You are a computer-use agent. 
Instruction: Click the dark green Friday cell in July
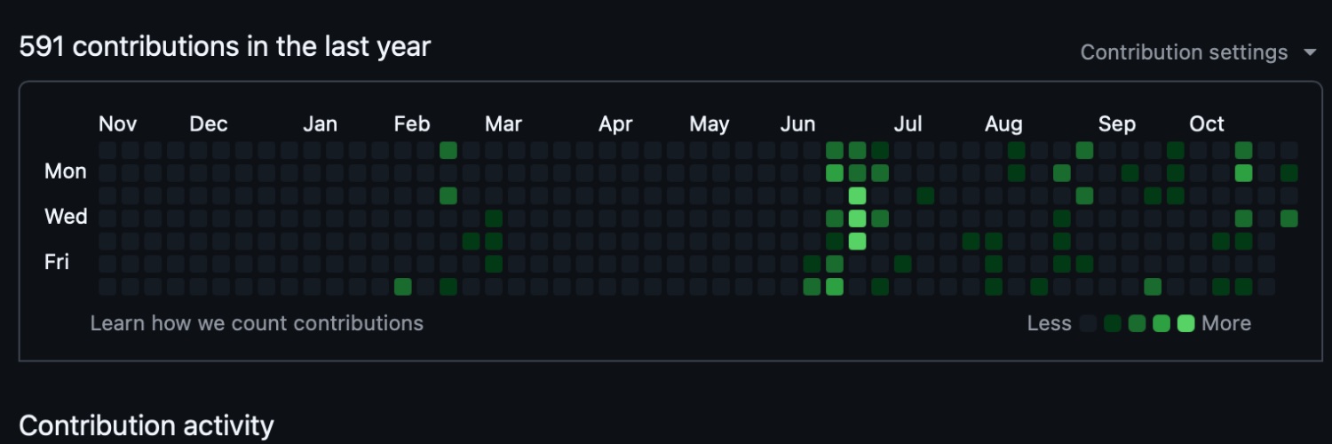click(x=903, y=264)
